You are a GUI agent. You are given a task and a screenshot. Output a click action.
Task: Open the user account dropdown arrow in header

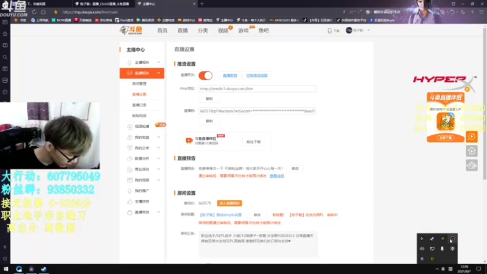click(x=369, y=30)
